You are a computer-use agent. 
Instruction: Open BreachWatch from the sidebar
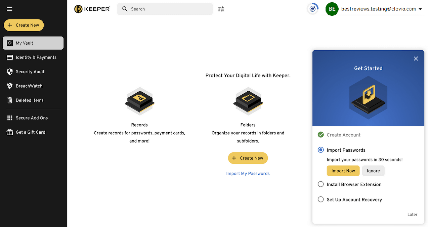pos(29,86)
